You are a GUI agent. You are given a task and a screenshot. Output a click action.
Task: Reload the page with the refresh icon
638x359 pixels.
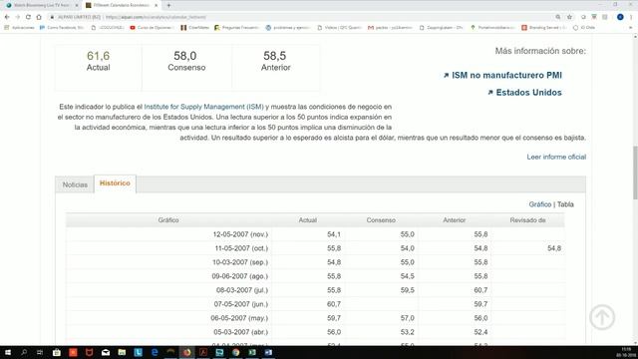(x=28, y=17)
